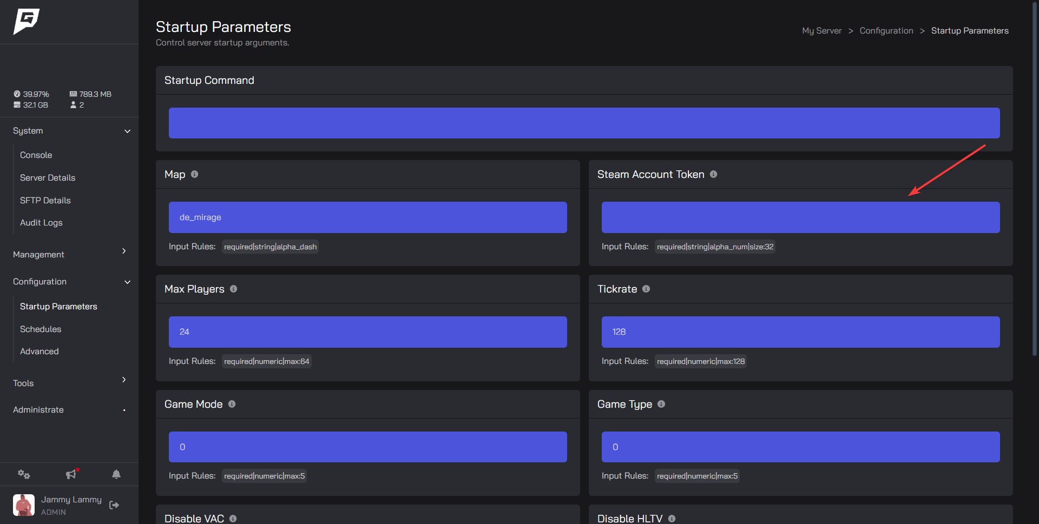Open the settings gears icon in bottom sidebar
Image resolution: width=1039 pixels, height=524 pixels.
pyautogui.click(x=24, y=474)
